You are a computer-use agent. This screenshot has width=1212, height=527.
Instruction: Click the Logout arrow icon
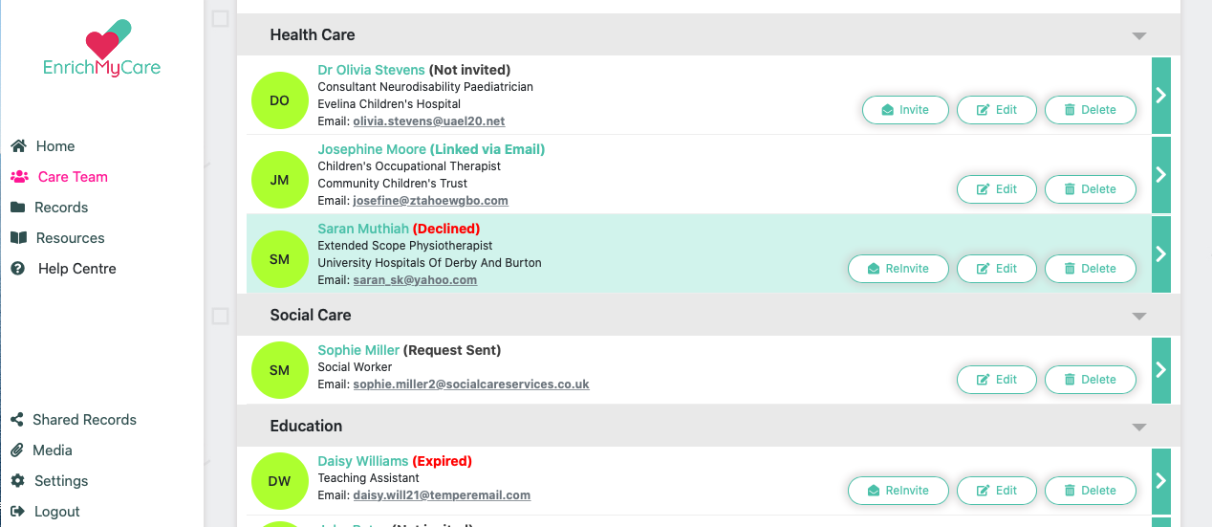click(17, 512)
